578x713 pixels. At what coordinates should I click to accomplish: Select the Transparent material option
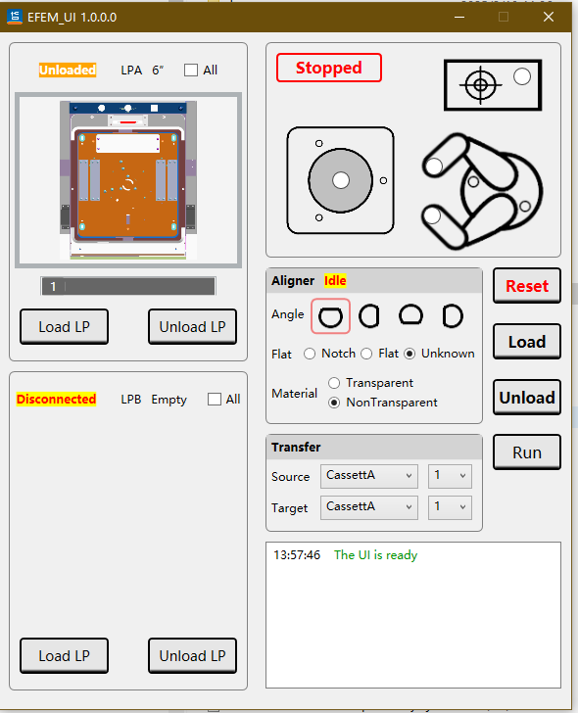coord(334,383)
